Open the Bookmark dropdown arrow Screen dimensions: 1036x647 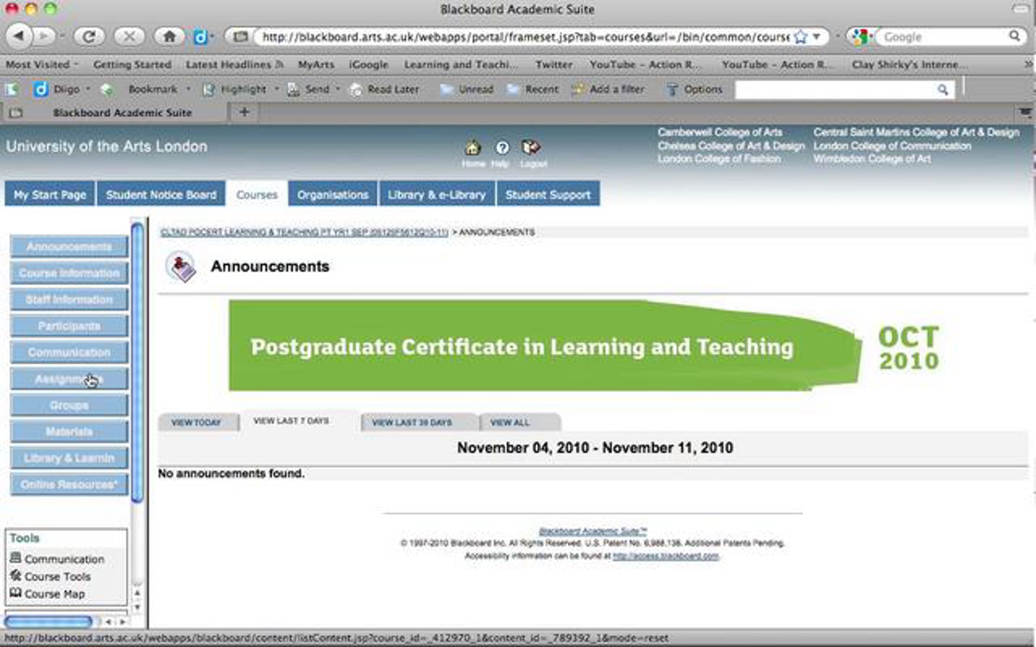188,89
